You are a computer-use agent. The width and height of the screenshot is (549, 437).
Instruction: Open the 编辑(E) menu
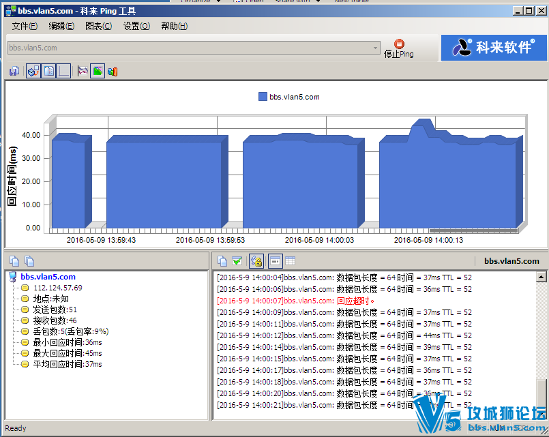coord(61,26)
